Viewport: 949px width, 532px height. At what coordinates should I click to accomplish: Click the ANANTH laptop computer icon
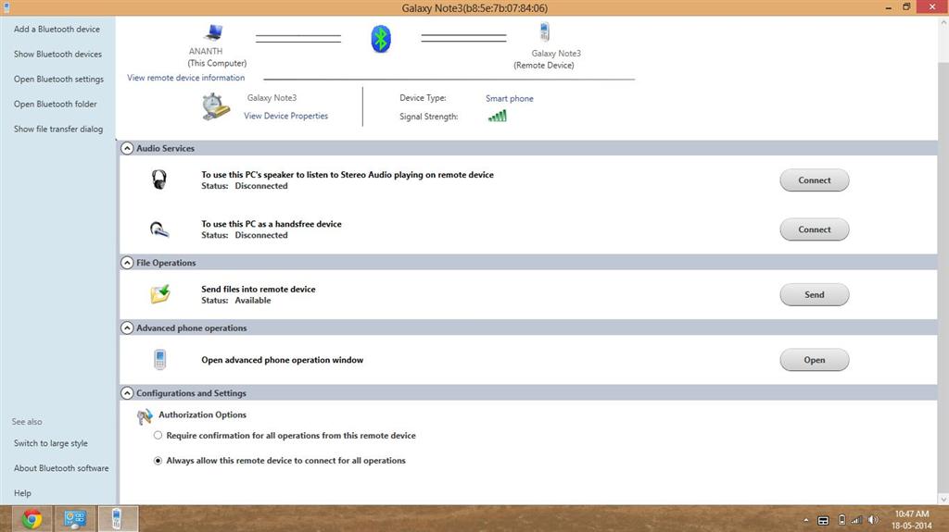(213, 32)
